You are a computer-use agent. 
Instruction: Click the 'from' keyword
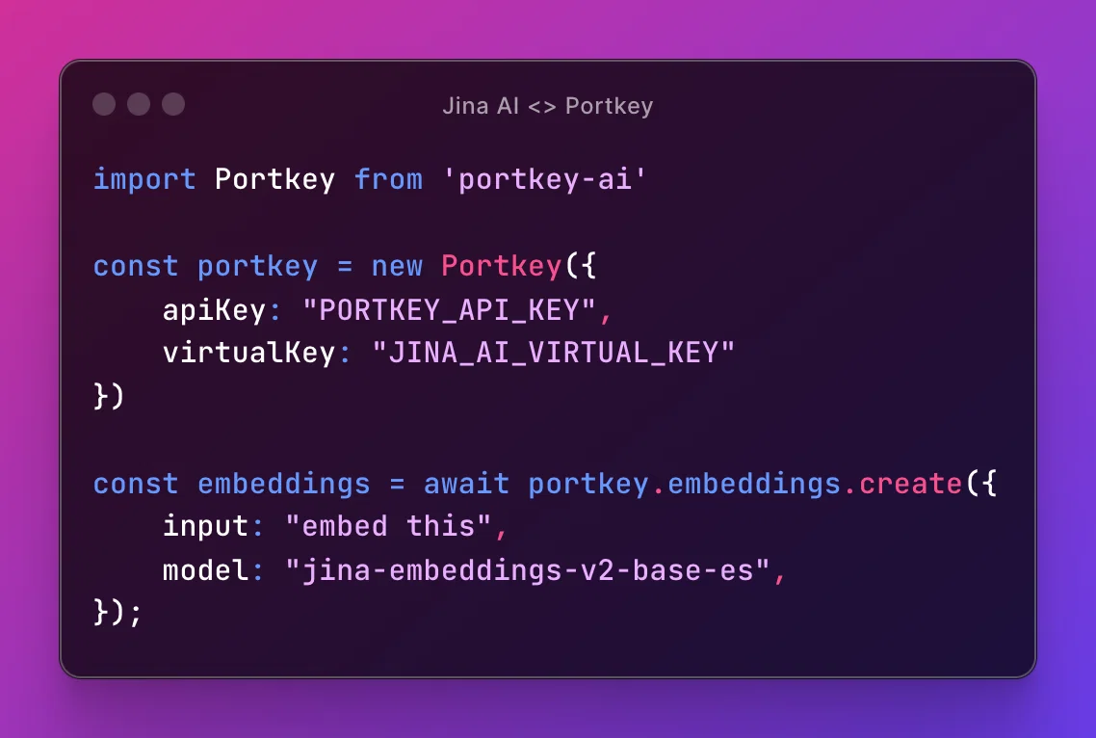tap(389, 180)
